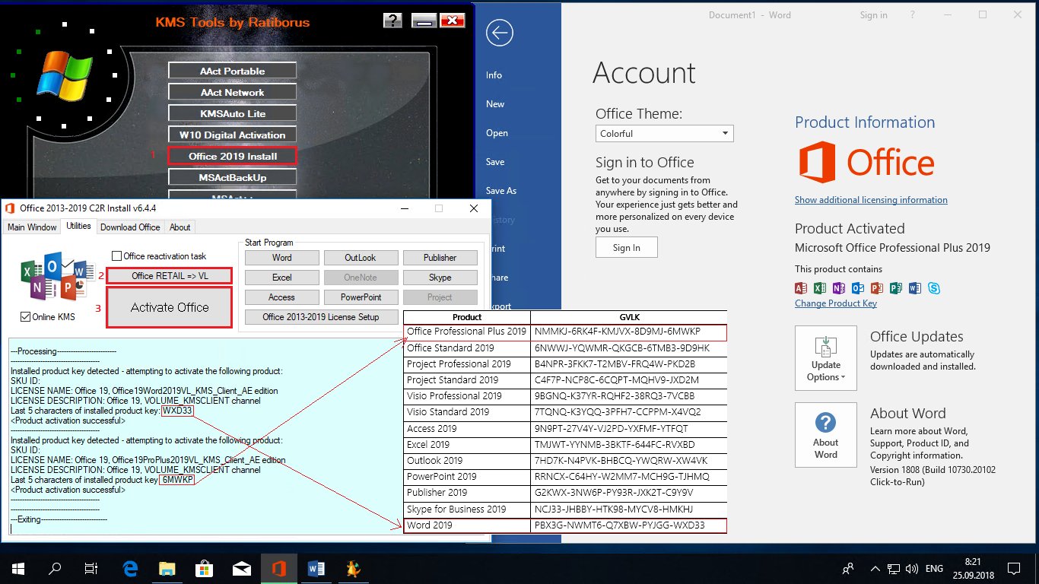Open Microsoft Store taskbar icon

pyautogui.click(x=204, y=568)
